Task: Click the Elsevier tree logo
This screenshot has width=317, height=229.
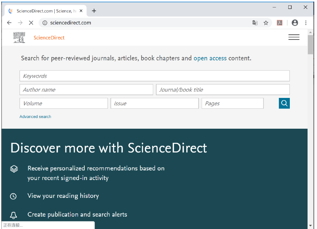Action: coord(19,38)
